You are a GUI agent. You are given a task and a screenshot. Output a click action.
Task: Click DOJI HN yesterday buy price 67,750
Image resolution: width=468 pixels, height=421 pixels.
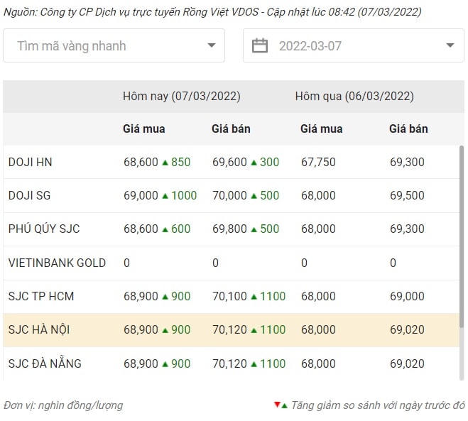click(x=318, y=162)
